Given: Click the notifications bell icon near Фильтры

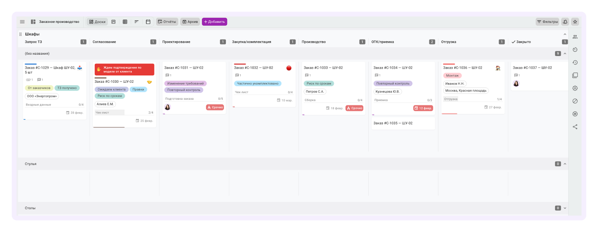Looking at the screenshot, I should click(565, 22).
